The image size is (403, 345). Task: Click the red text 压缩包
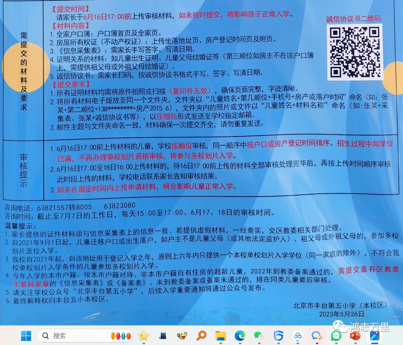[167, 116]
